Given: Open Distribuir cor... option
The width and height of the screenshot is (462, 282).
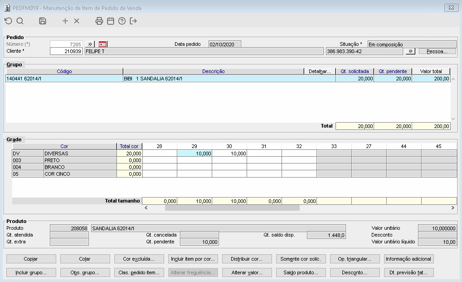Looking at the screenshot, I should pyautogui.click(x=247, y=259).
